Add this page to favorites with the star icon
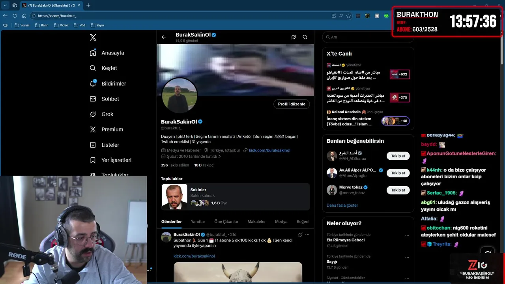The height and width of the screenshot is (284, 505). pyautogui.click(x=348, y=16)
